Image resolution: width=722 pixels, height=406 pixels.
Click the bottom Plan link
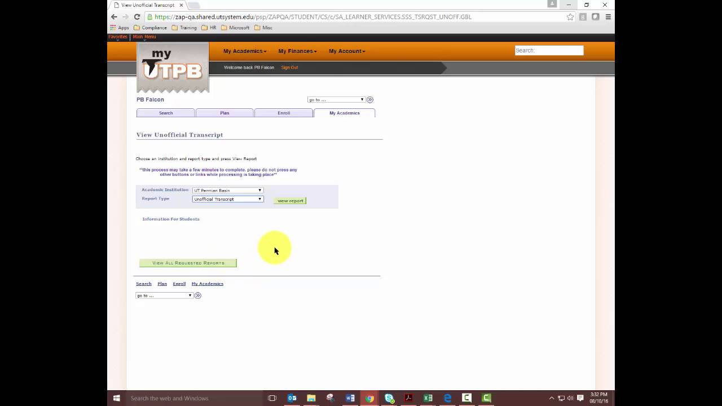[162, 284]
